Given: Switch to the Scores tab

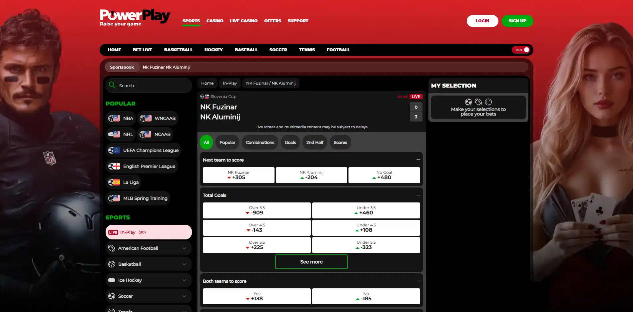Looking at the screenshot, I should (340, 143).
